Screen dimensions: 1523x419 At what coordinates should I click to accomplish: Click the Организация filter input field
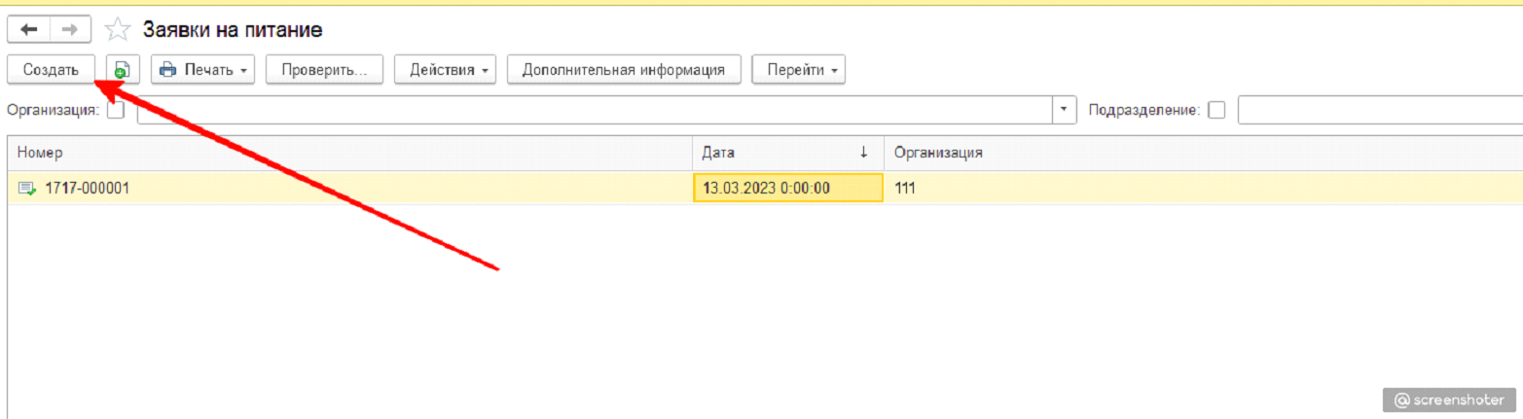[596, 110]
